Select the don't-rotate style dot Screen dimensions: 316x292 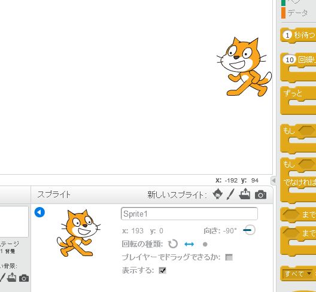click(205, 245)
